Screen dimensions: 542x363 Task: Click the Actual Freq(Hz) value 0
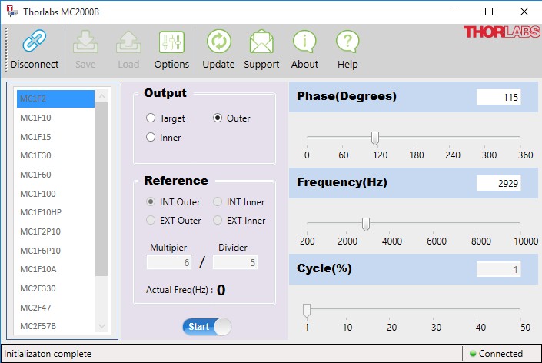coord(221,290)
